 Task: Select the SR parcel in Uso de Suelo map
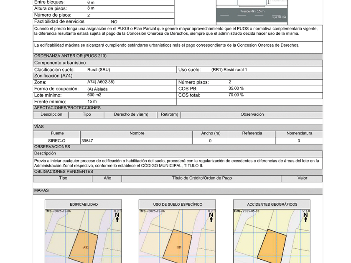coord(178,247)
